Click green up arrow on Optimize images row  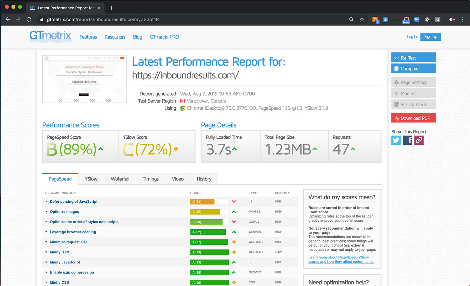coord(234,212)
